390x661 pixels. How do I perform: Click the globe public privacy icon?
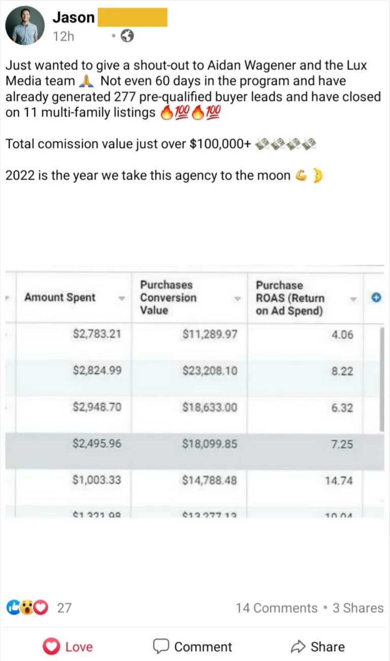point(128,36)
